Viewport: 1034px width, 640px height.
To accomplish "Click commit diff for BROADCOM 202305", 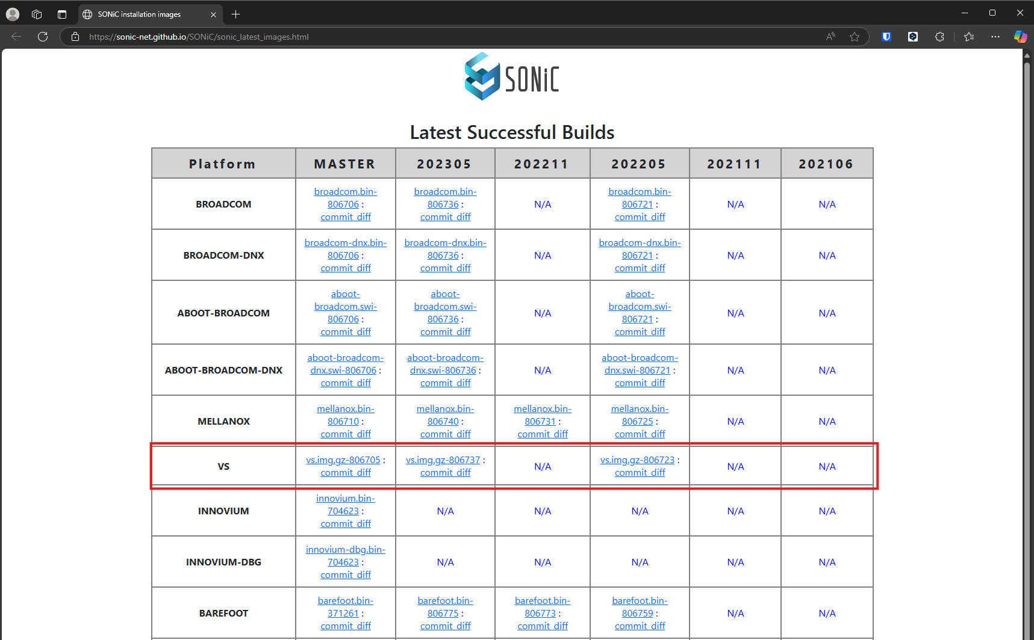I will coord(445,217).
